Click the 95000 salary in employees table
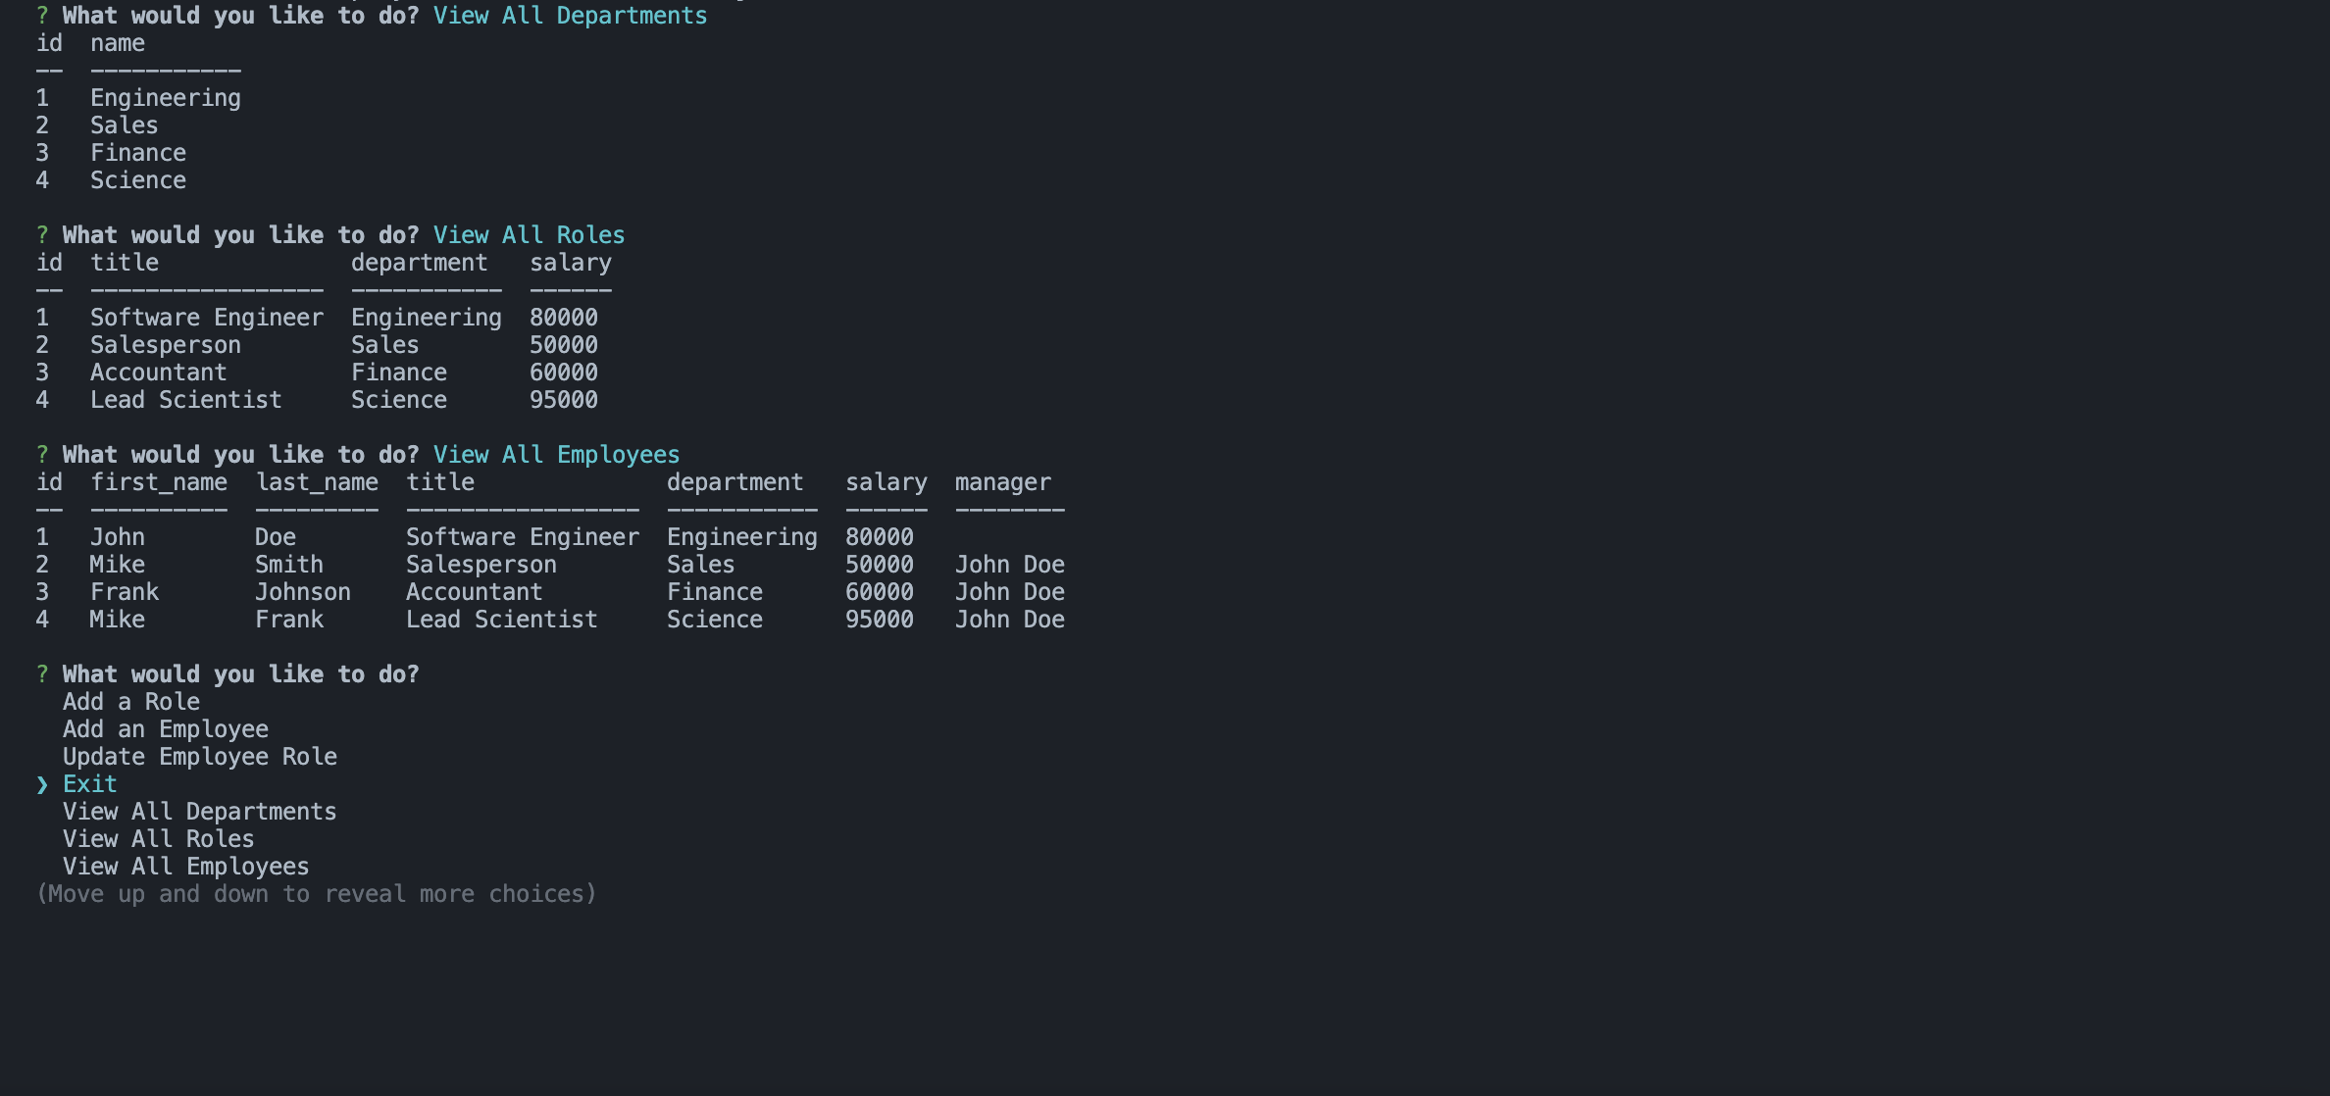This screenshot has width=2330, height=1096. pos(879,620)
